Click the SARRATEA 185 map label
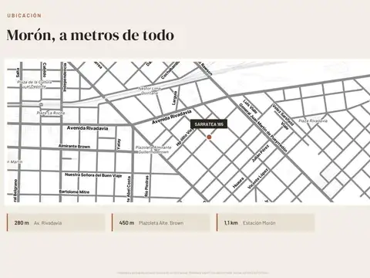 [209, 124]
